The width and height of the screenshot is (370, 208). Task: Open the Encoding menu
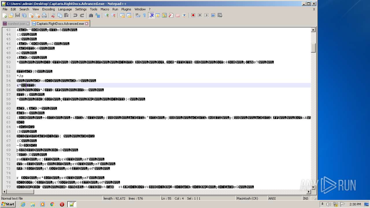point(48,9)
